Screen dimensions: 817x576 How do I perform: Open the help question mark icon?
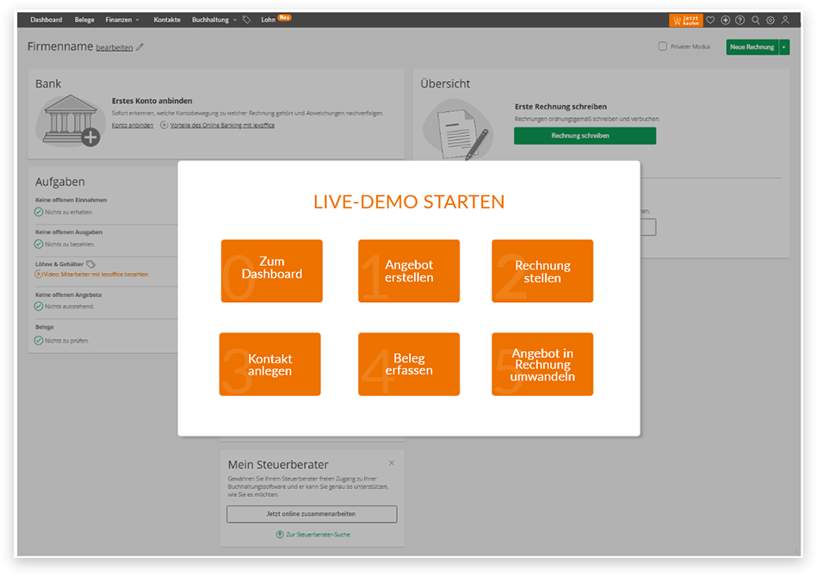point(740,20)
